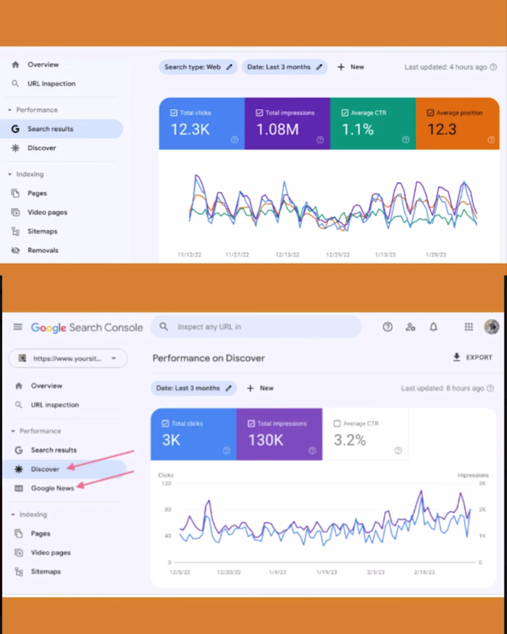
Task: Click the help icon on upper Total impressions card
Action: (x=320, y=140)
